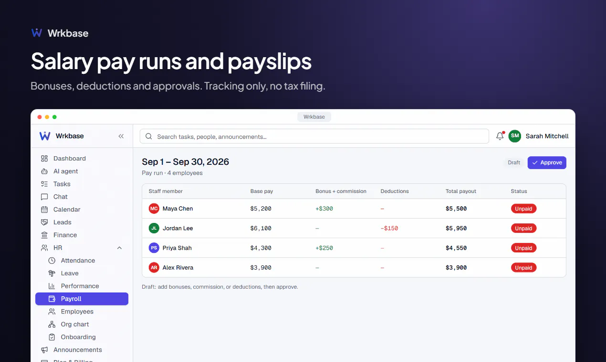Click the Tasks checklist icon
606x362 pixels.
tap(44, 184)
